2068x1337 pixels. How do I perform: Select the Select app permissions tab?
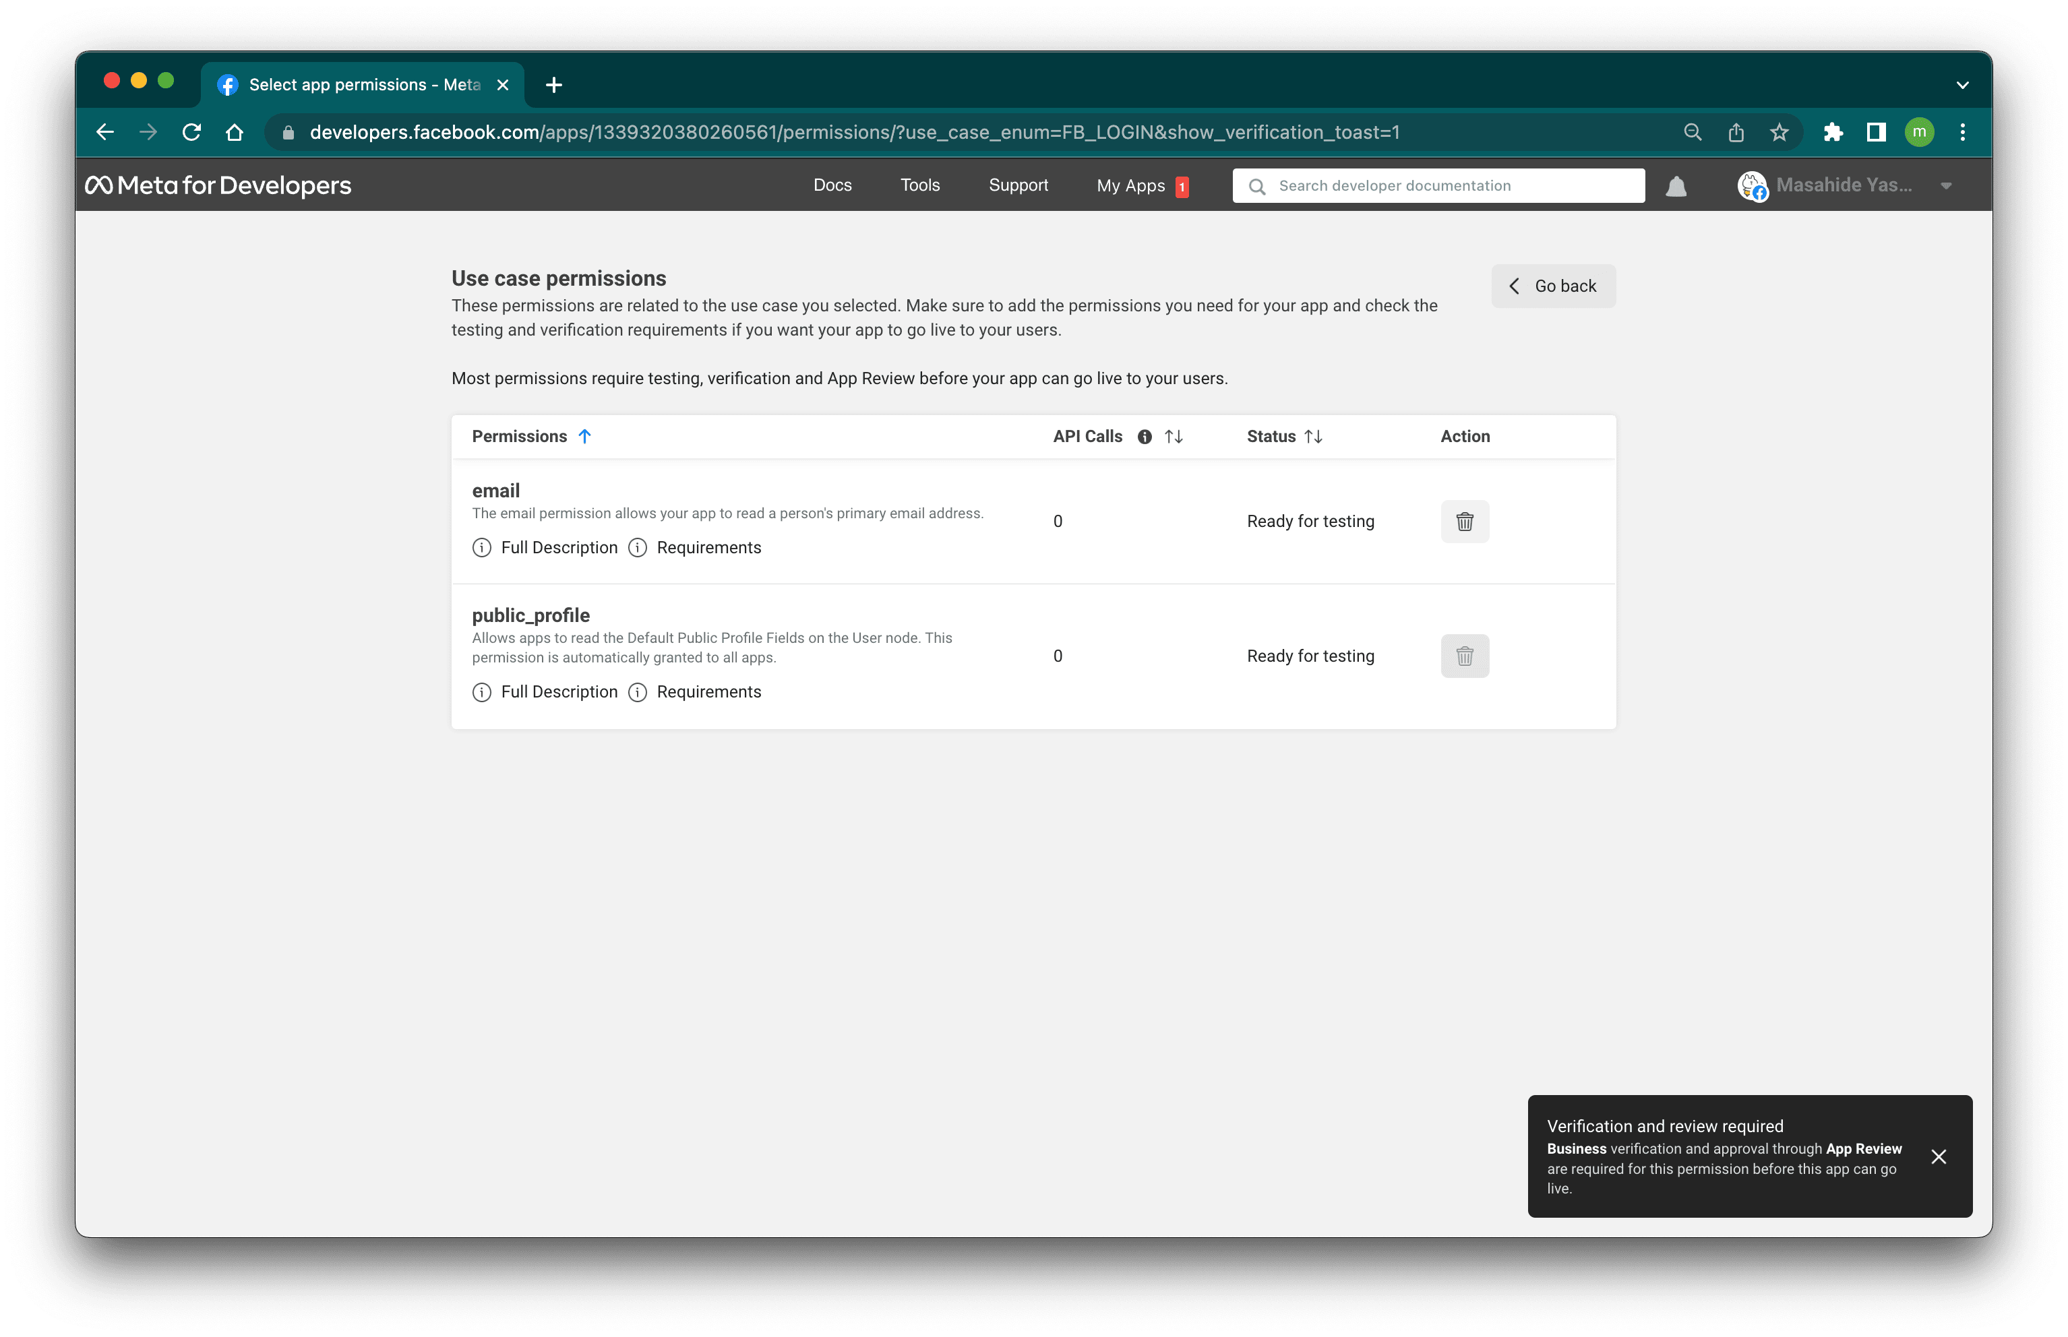pos(364,85)
